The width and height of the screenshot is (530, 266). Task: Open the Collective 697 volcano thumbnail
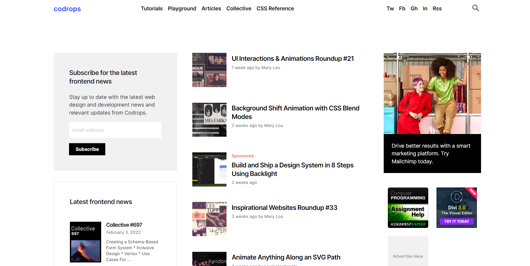click(86, 242)
